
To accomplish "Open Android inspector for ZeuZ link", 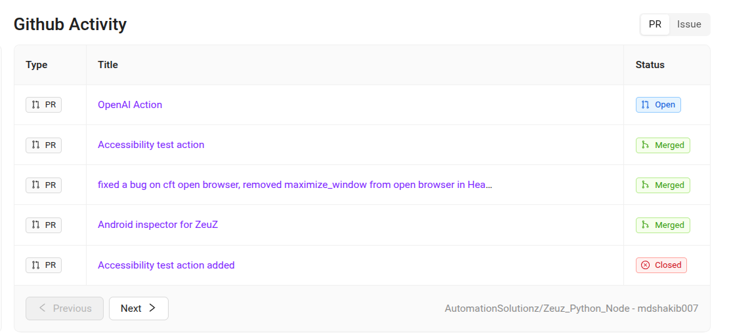I will 157,225.
